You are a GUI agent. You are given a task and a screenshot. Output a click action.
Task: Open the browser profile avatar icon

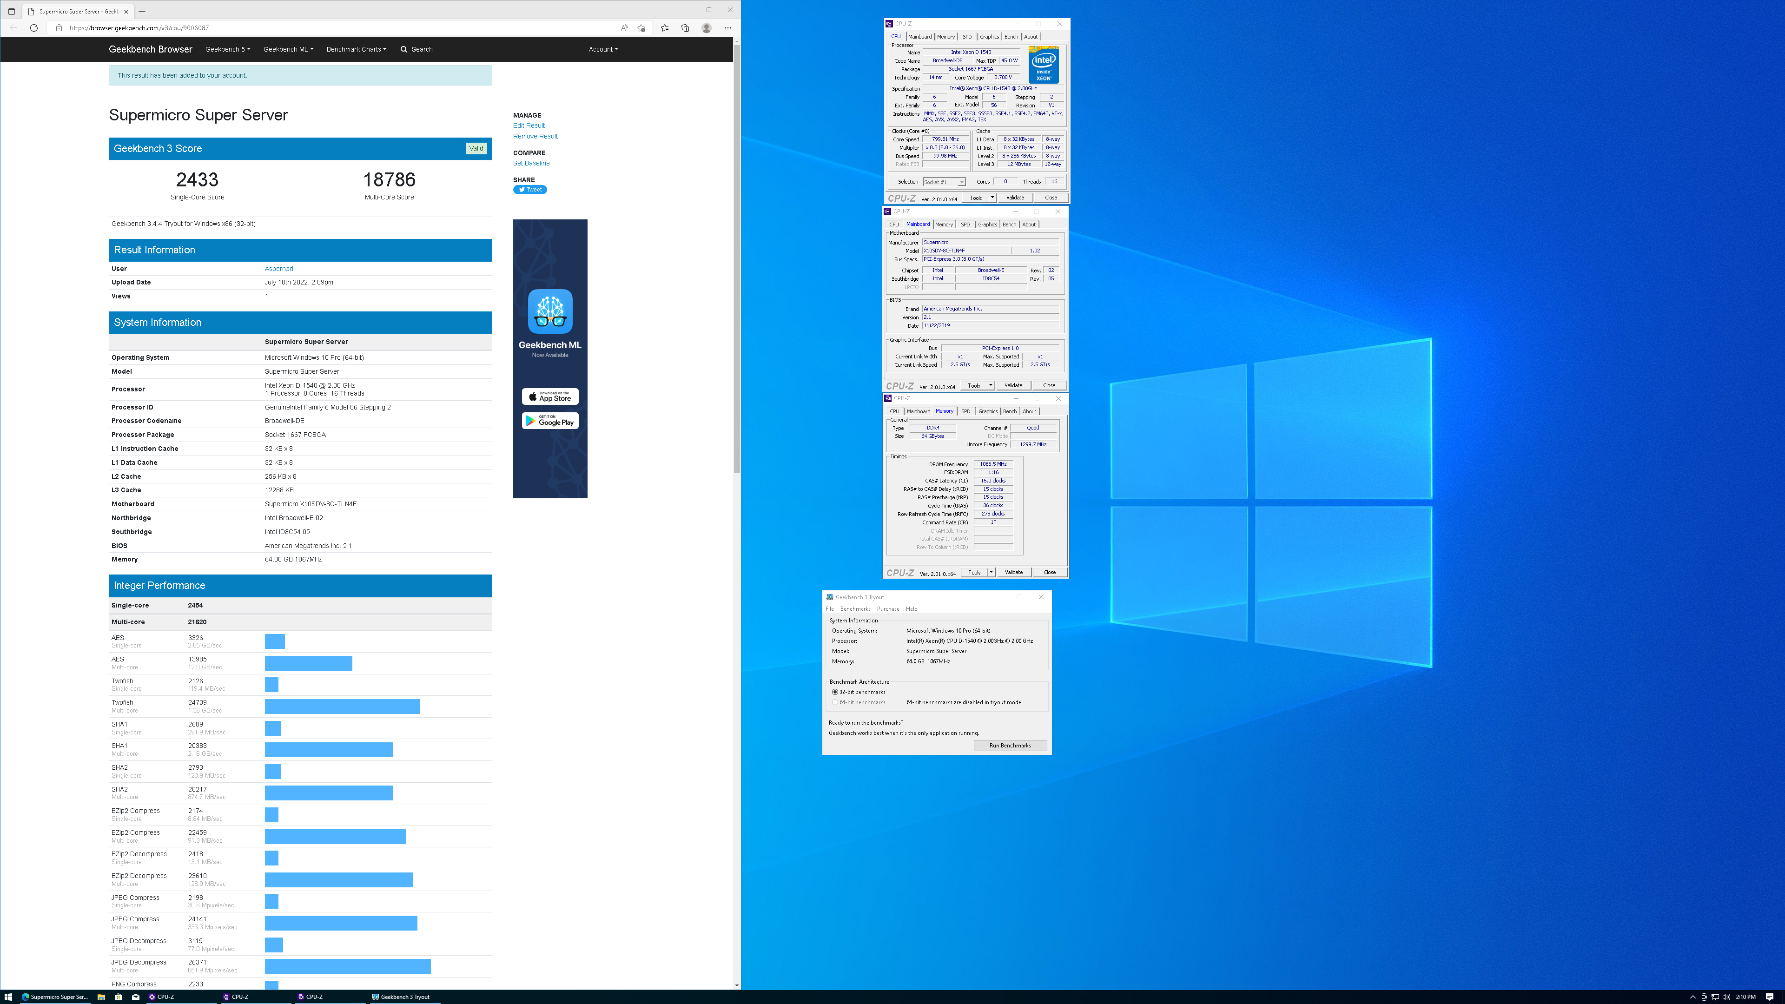[706, 28]
